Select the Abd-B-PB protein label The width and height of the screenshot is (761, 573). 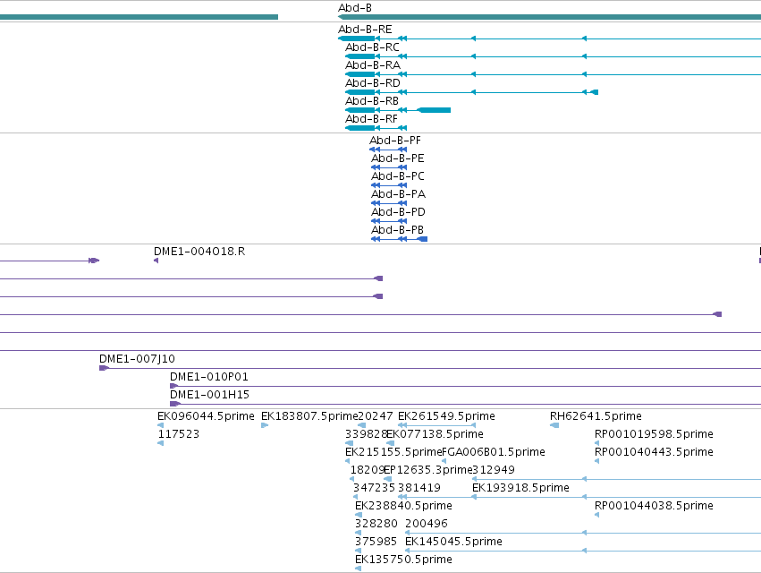pyautogui.click(x=397, y=230)
